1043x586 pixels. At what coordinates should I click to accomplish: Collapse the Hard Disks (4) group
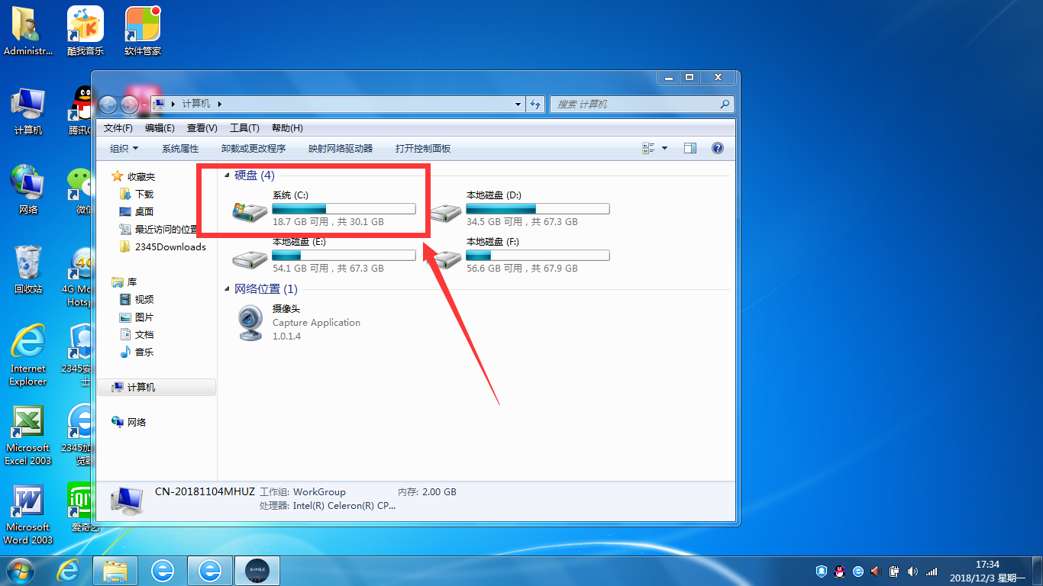[x=227, y=175]
